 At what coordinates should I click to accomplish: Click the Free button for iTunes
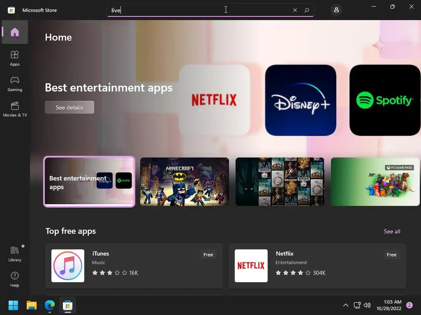[208, 255]
